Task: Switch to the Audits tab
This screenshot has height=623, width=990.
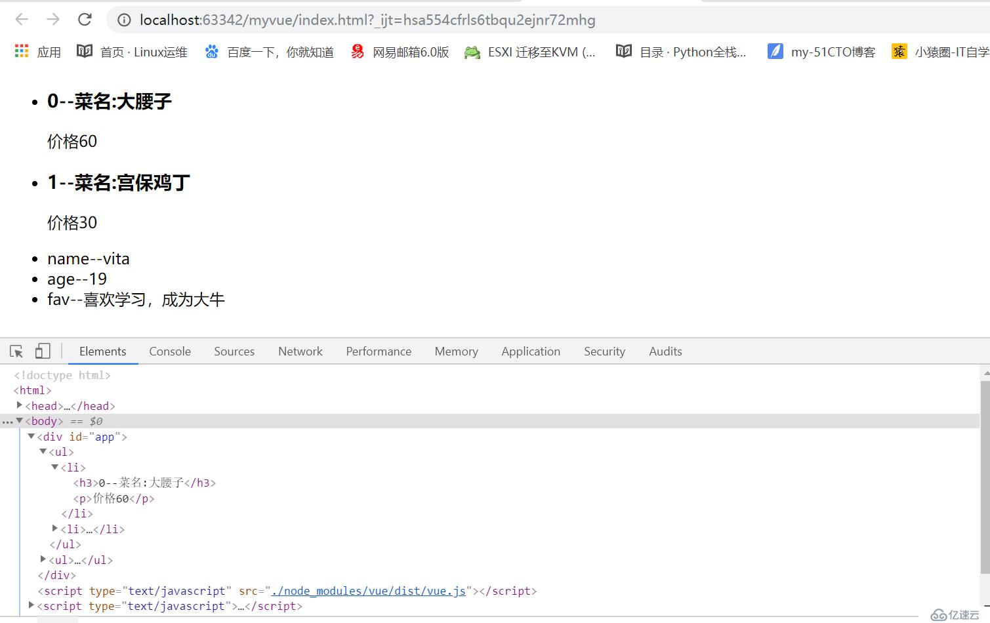Action: (665, 352)
